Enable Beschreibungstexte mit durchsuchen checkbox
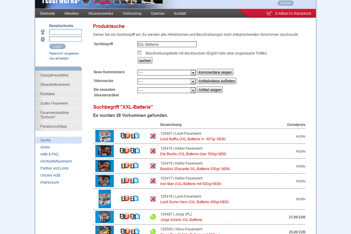Viewport: 351px width, 234px height. click(139, 53)
